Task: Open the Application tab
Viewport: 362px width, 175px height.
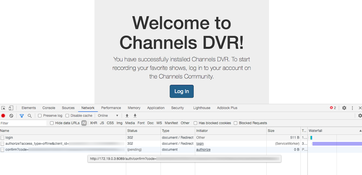Action: click(156, 108)
